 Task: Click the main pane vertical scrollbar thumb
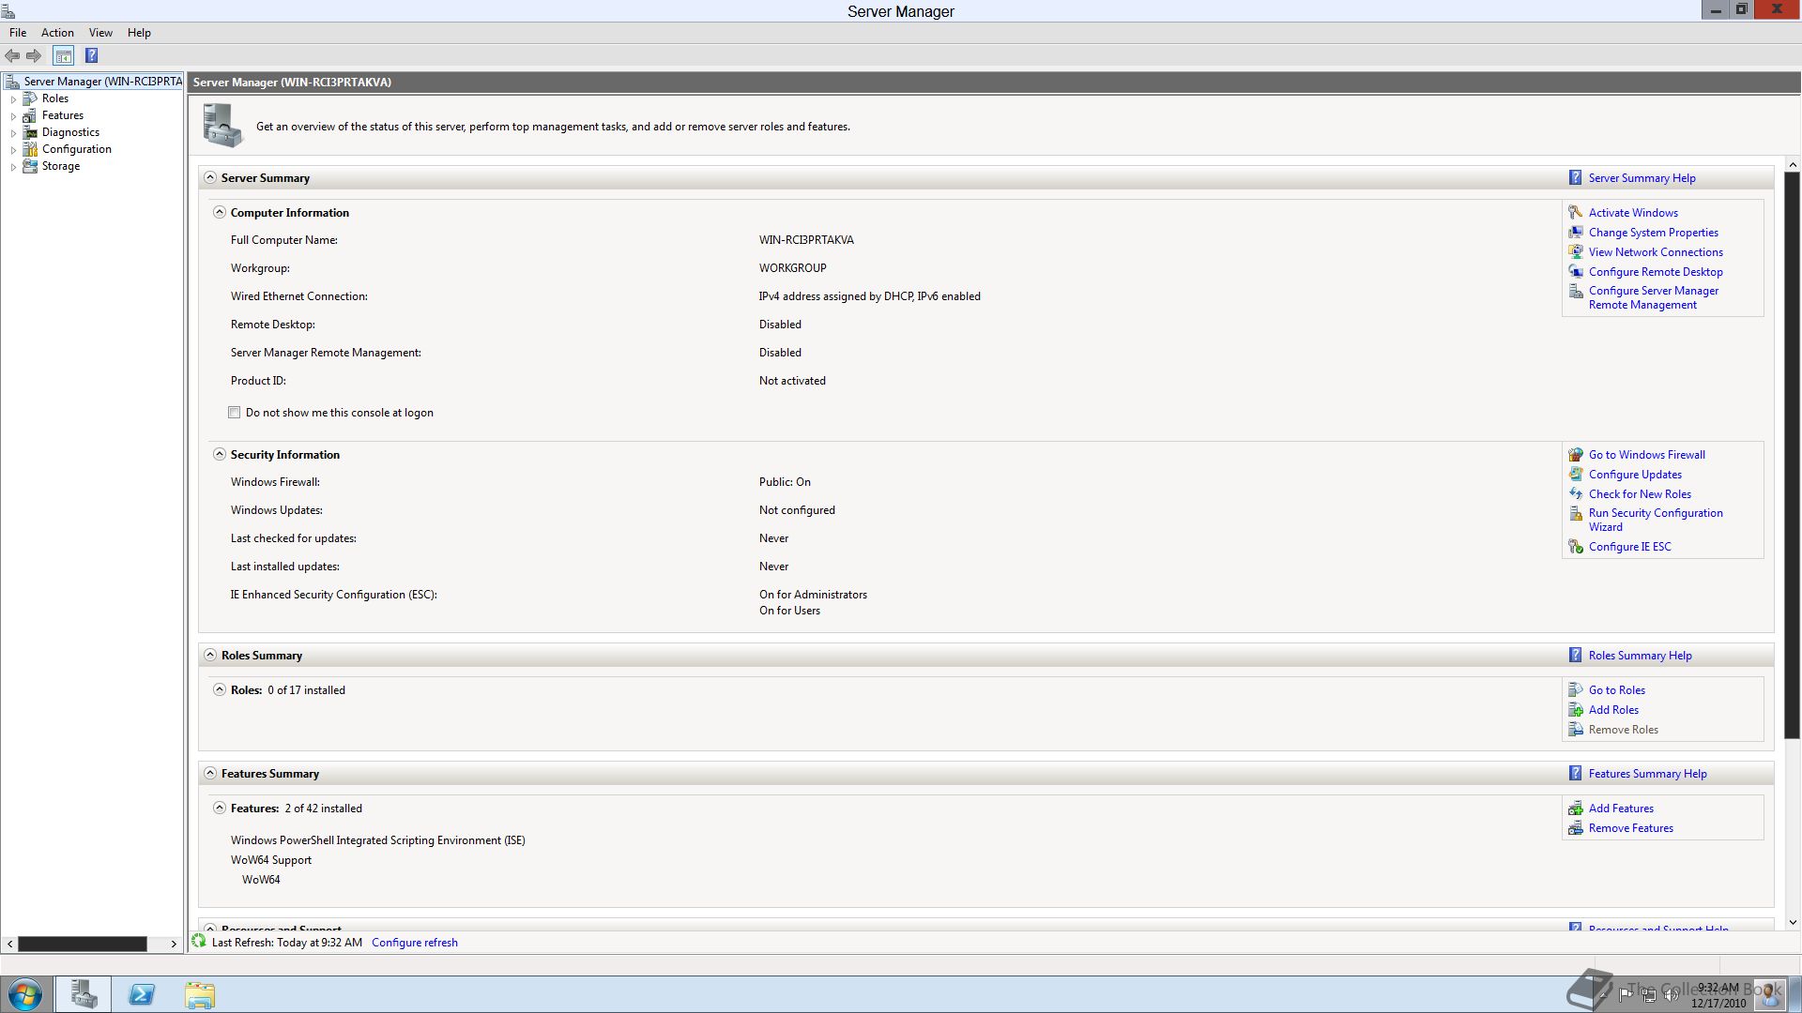(x=1792, y=455)
